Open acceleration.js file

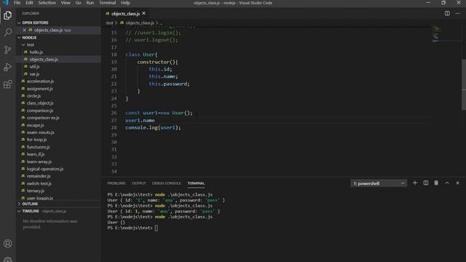41,81
